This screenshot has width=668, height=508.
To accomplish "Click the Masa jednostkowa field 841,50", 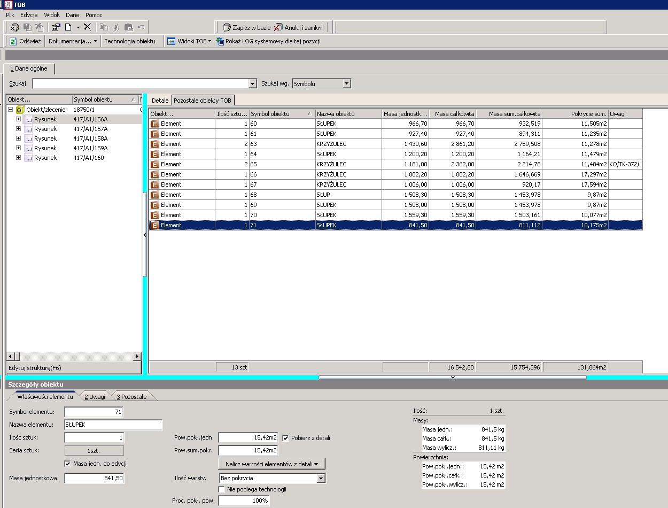I will tap(94, 478).
